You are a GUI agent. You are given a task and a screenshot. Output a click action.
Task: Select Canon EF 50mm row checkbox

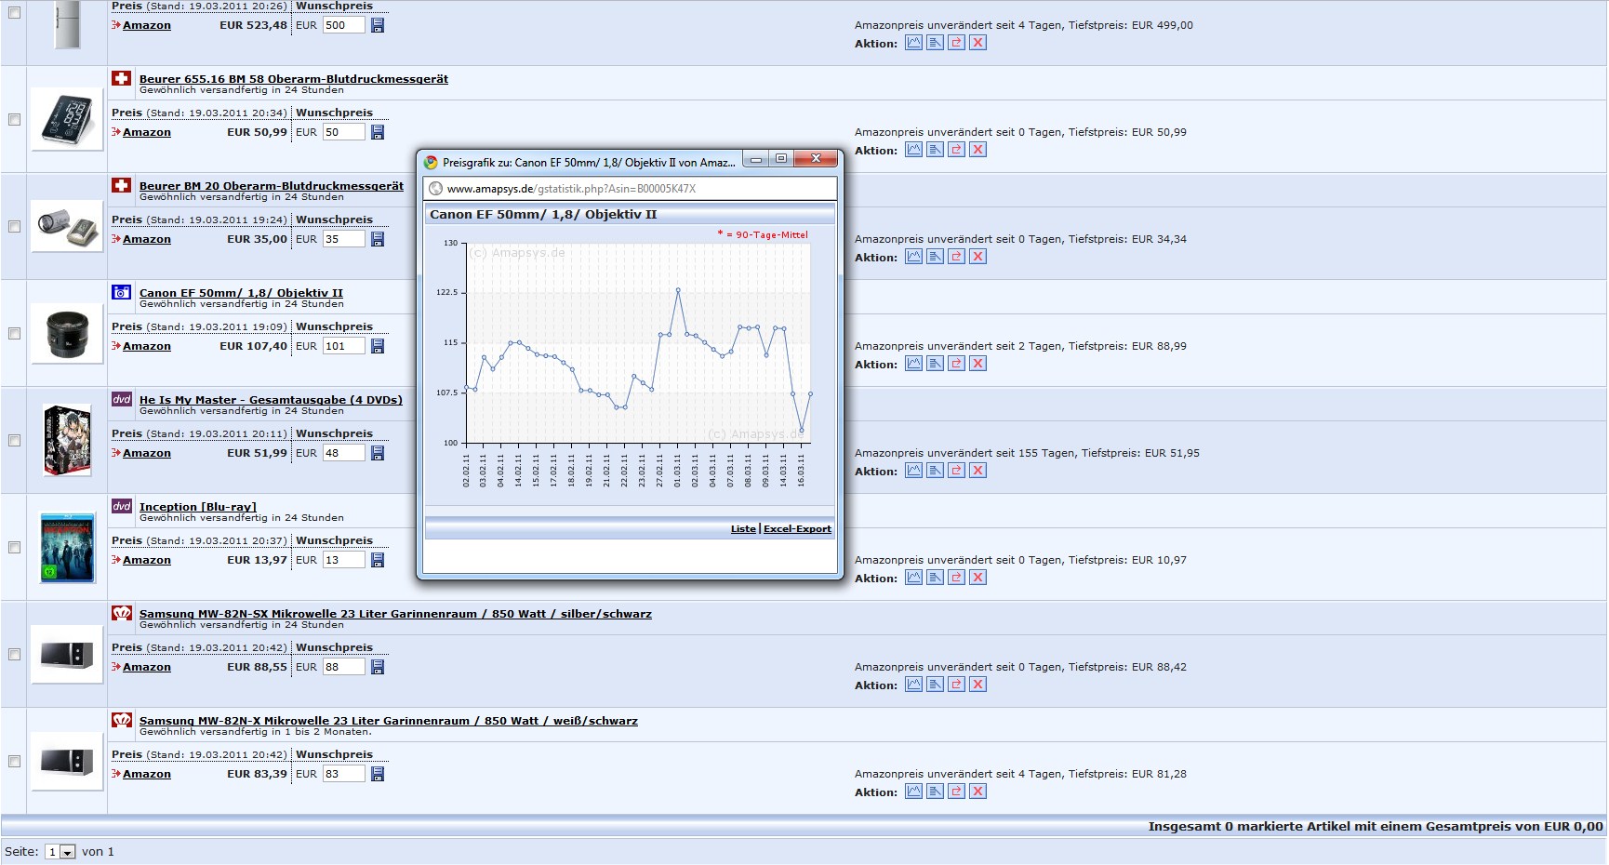pyautogui.click(x=14, y=333)
